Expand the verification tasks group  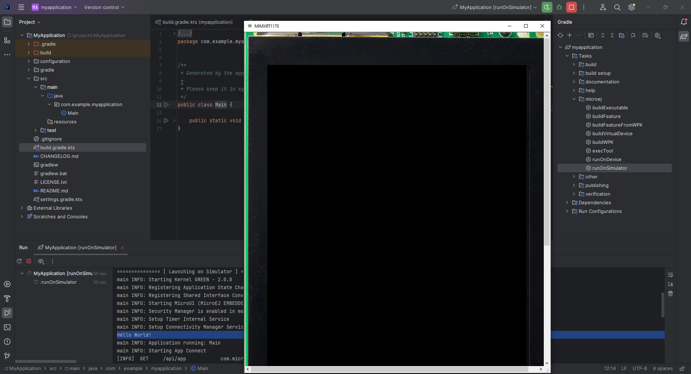[x=574, y=194]
